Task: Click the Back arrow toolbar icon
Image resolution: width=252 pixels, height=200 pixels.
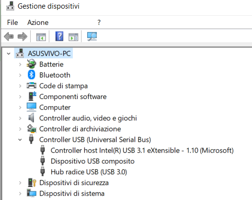Action: point(9,36)
